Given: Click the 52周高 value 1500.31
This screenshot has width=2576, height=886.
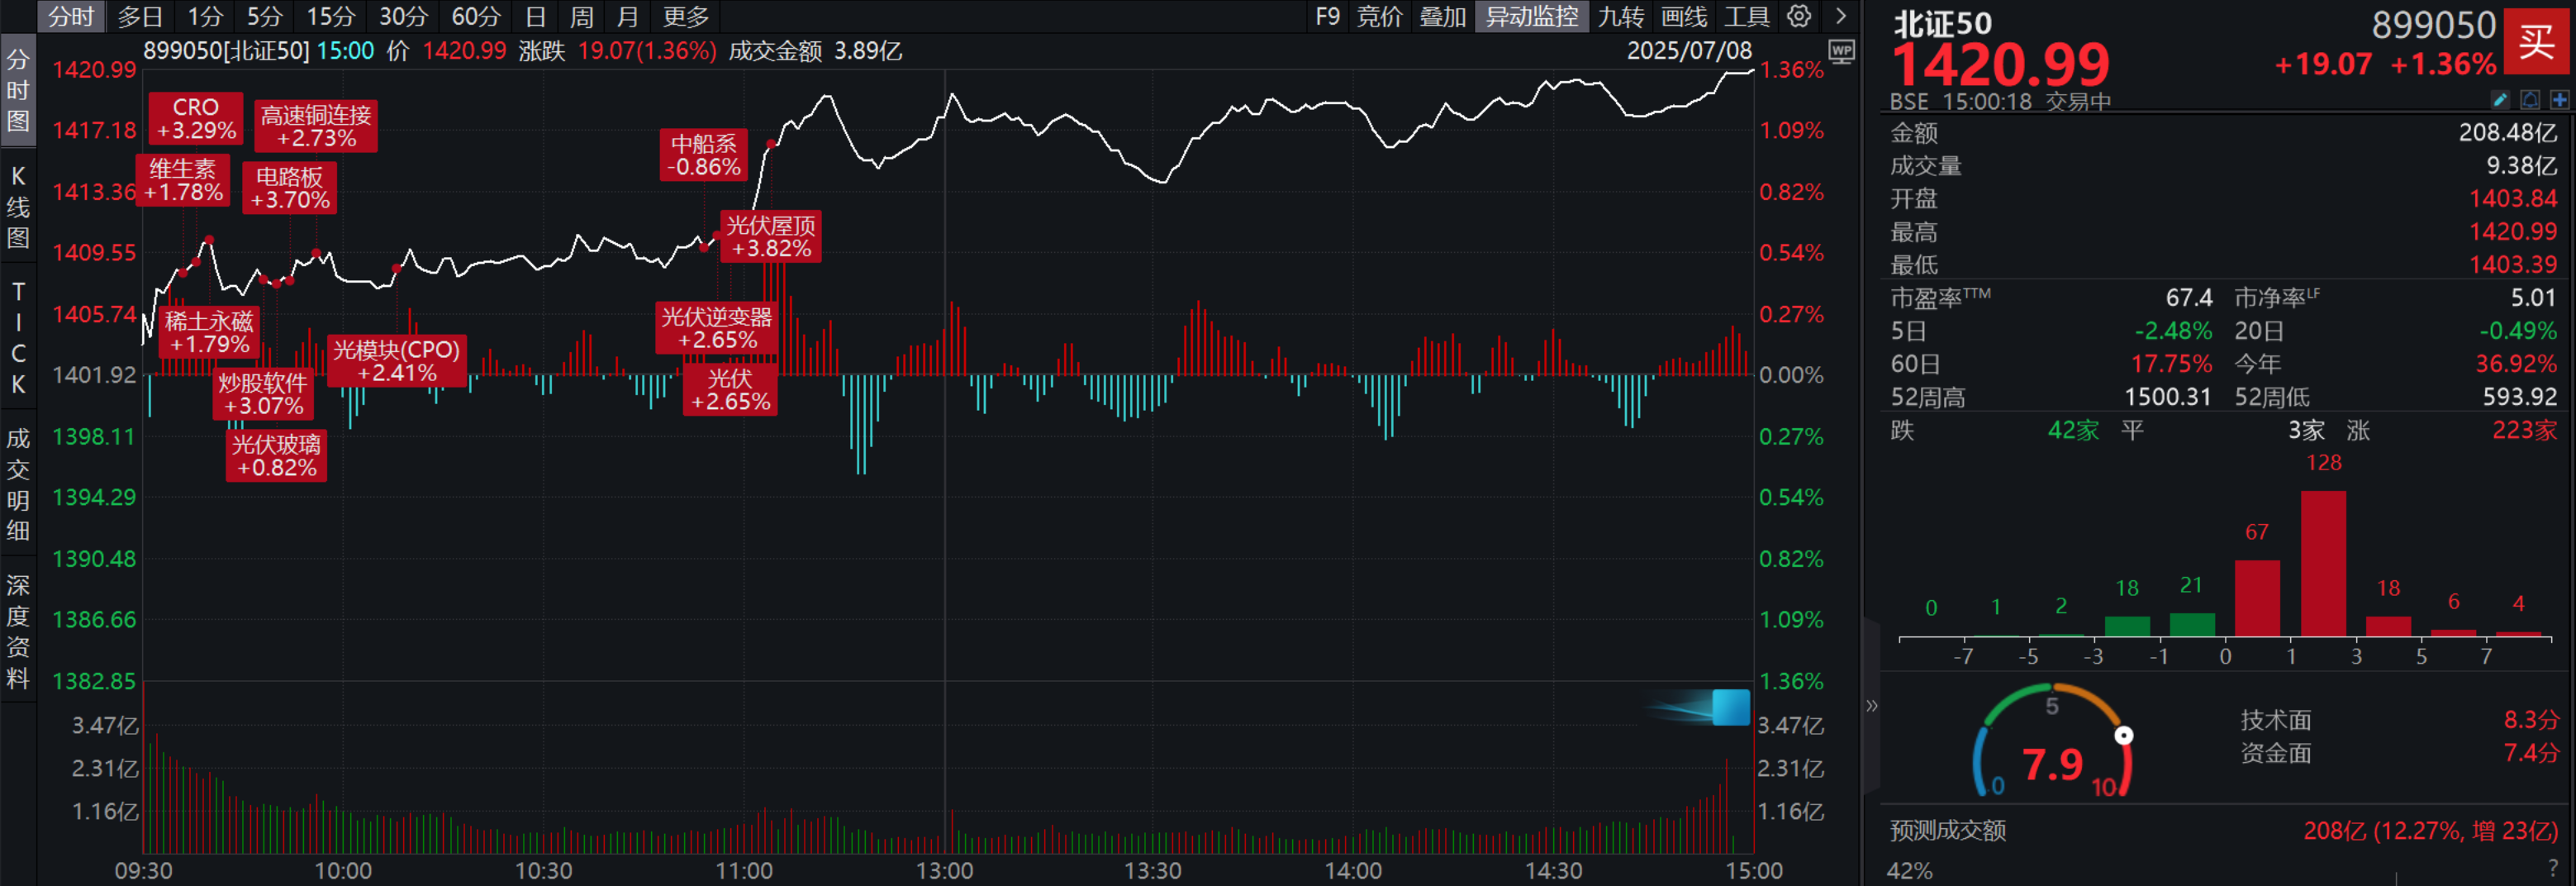Looking at the screenshot, I should pyautogui.click(x=2167, y=396).
